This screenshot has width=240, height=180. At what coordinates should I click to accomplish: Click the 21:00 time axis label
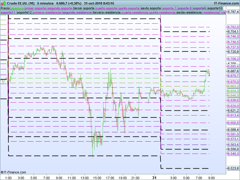135,178
